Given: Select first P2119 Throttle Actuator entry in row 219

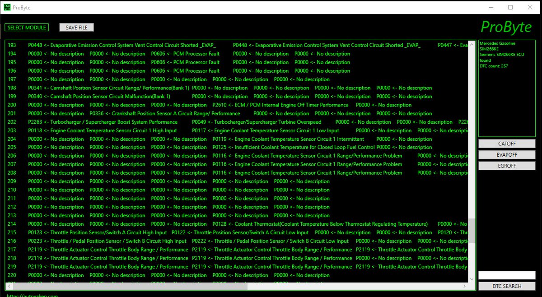Looking at the screenshot, I should point(108,267).
